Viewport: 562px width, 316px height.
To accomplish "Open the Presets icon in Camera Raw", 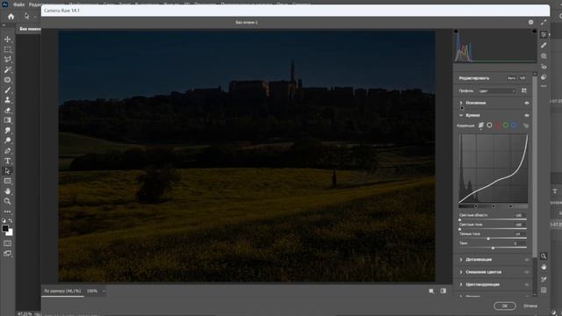I will tap(544, 77).
